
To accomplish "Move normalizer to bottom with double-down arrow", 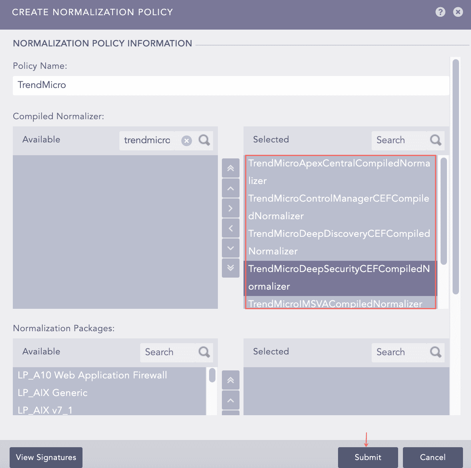I will pos(231,268).
